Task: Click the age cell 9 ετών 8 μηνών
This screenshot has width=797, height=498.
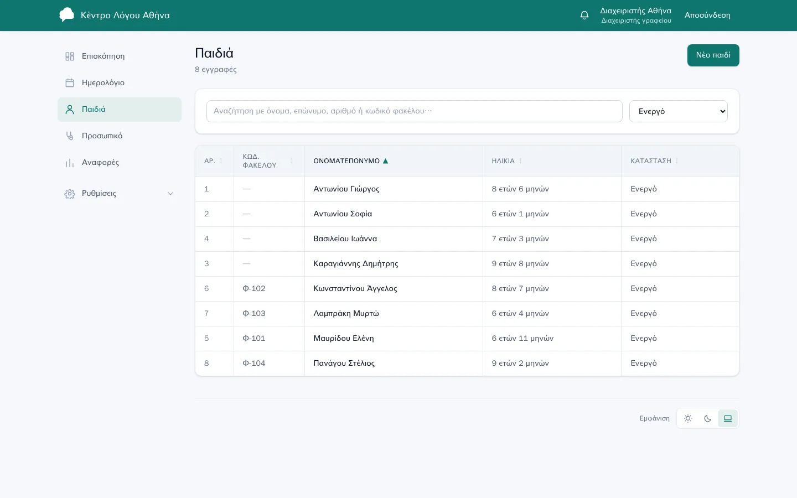Action: coord(552,264)
